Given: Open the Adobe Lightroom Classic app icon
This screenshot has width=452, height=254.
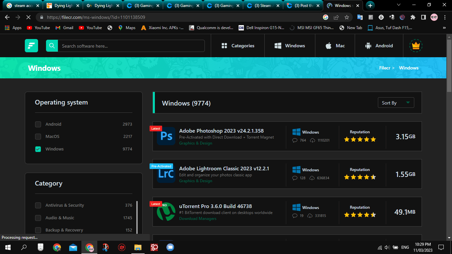Looking at the screenshot, I should [166, 174].
